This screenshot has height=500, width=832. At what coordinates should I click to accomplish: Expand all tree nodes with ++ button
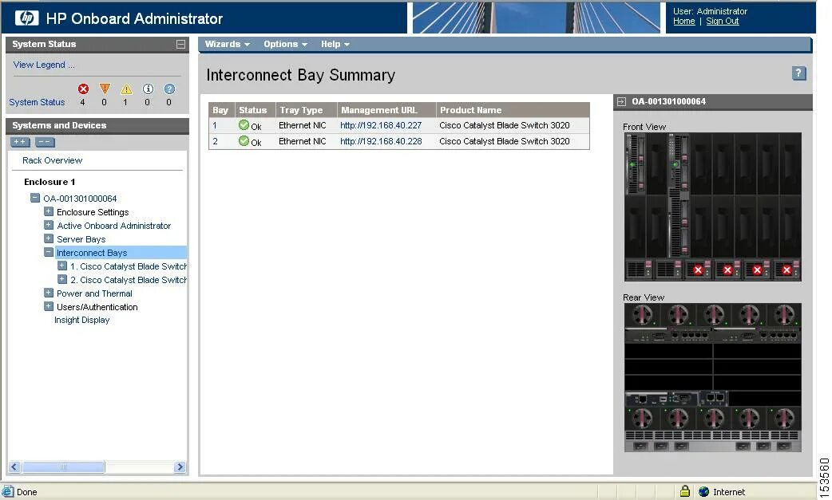pyautogui.click(x=20, y=142)
